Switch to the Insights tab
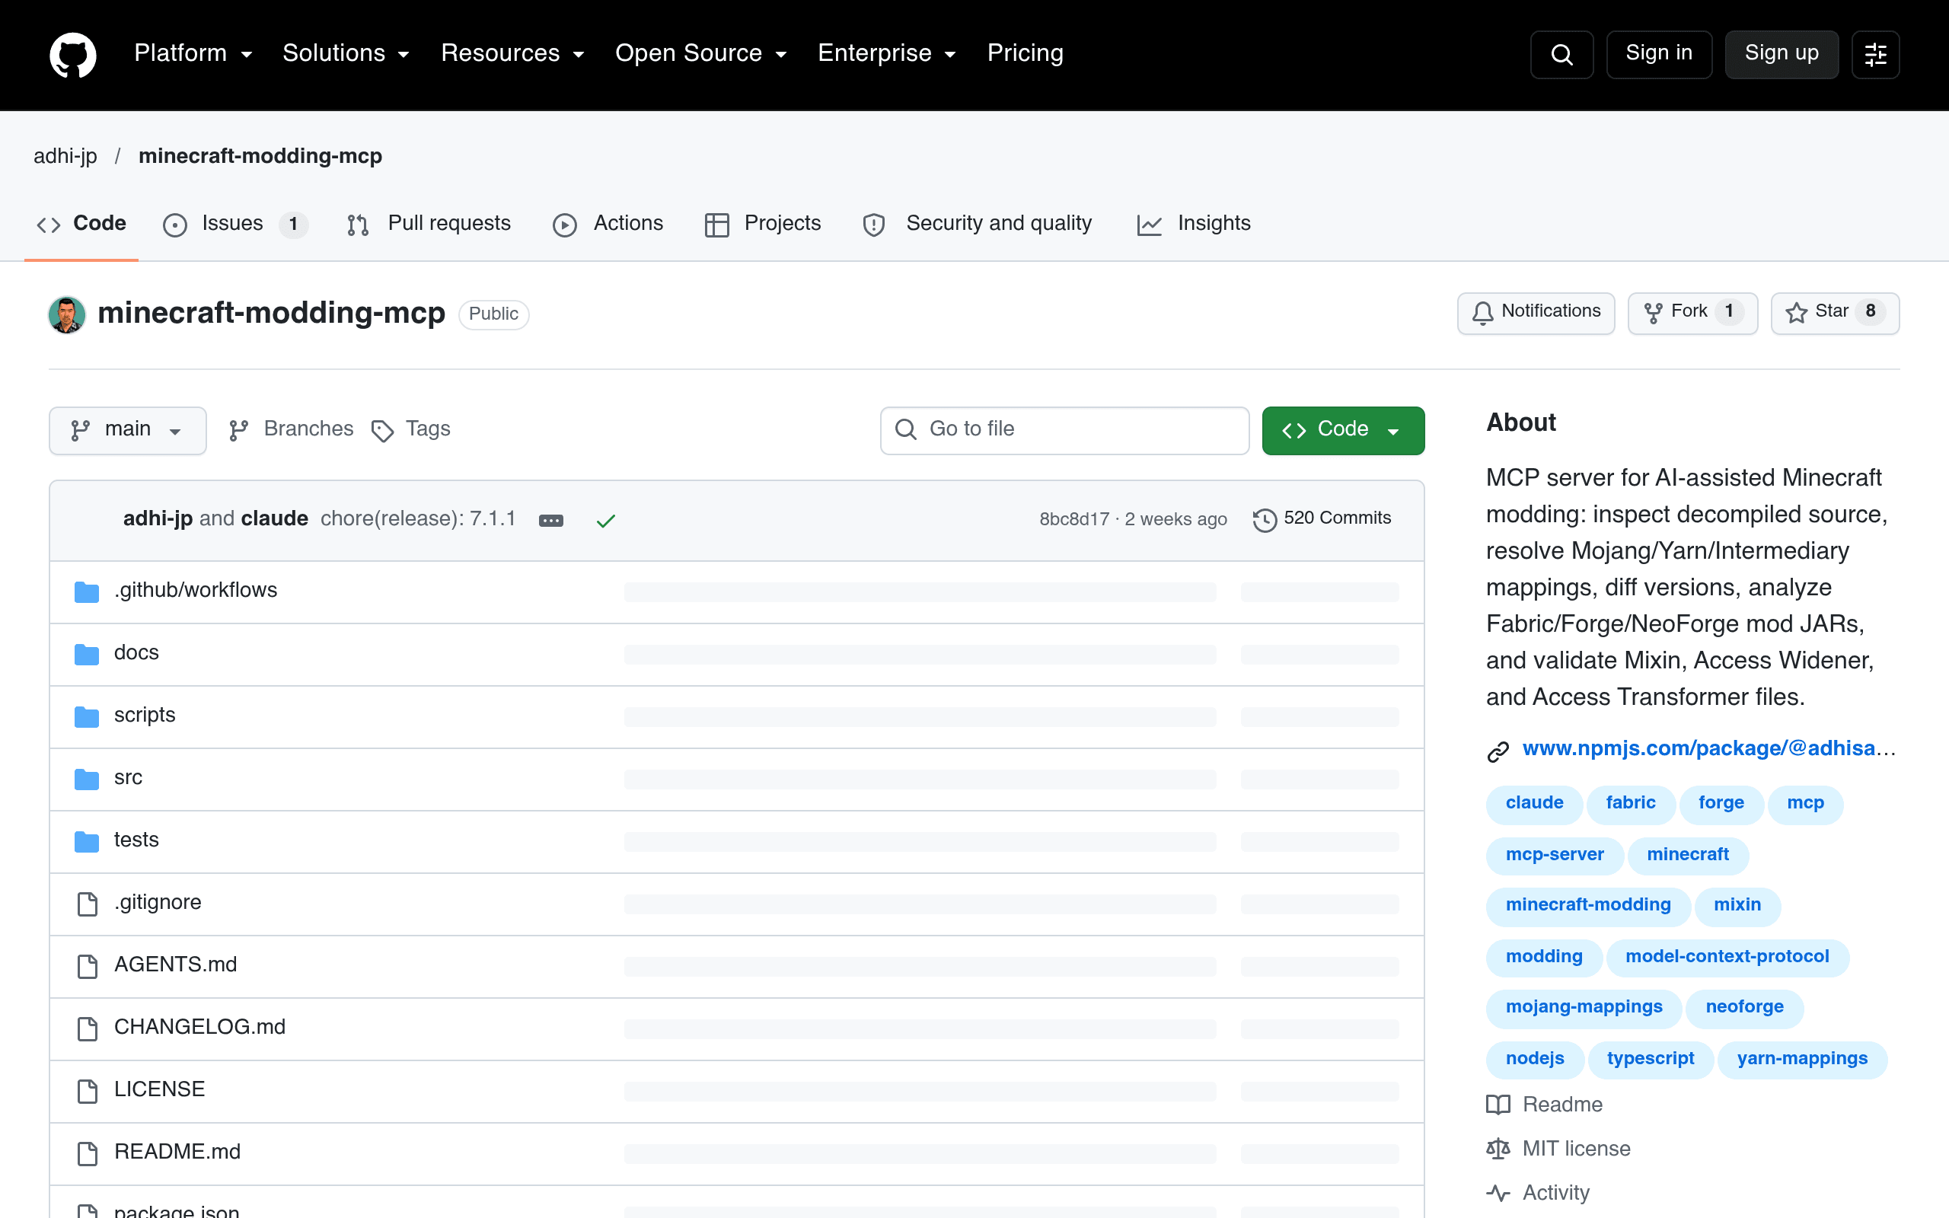1949x1218 pixels. [x=1194, y=224]
